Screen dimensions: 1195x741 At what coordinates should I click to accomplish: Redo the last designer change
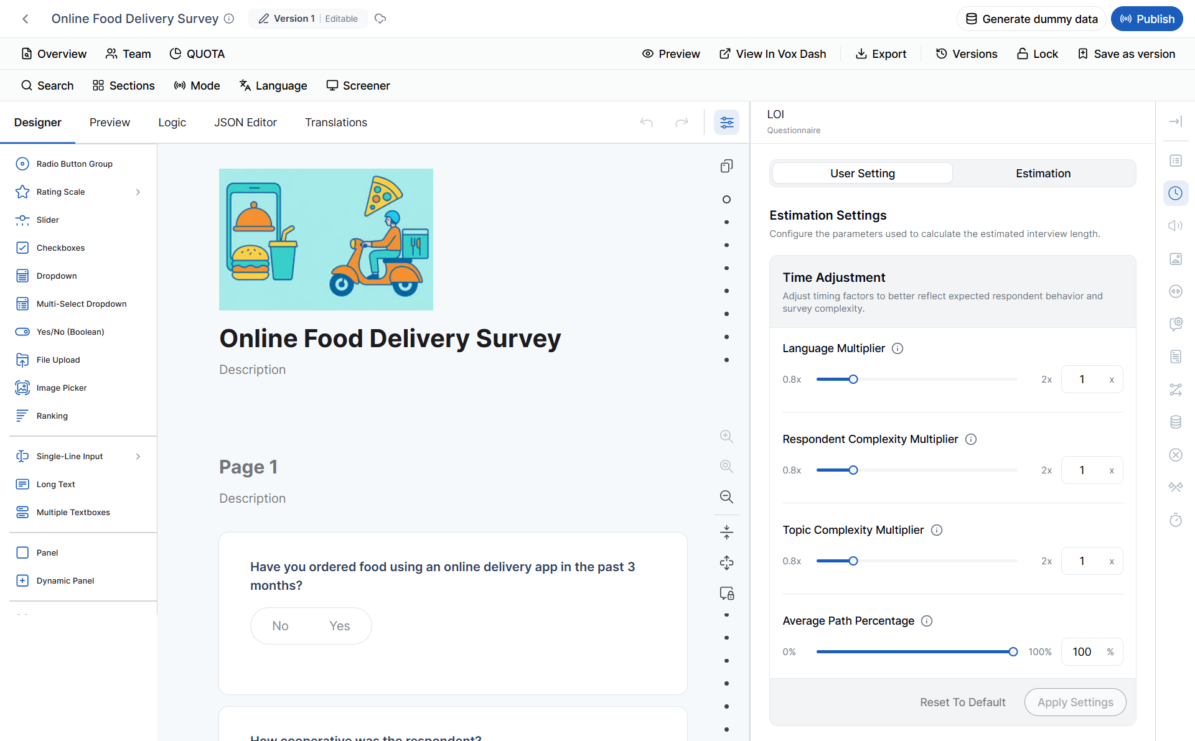click(682, 123)
